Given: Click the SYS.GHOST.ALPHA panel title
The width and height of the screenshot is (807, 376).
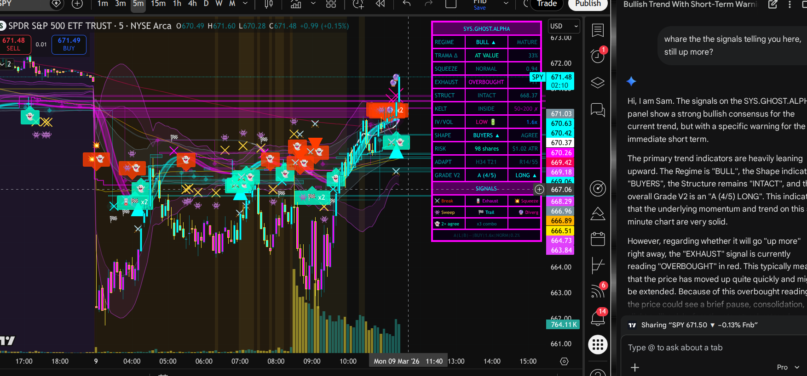Looking at the screenshot, I should [x=486, y=28].
